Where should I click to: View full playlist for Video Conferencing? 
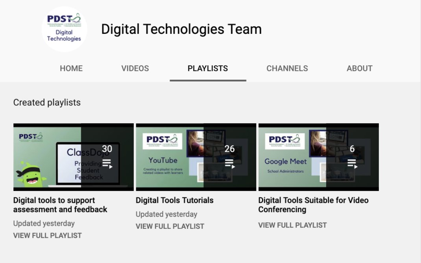(x=292, y=225)
